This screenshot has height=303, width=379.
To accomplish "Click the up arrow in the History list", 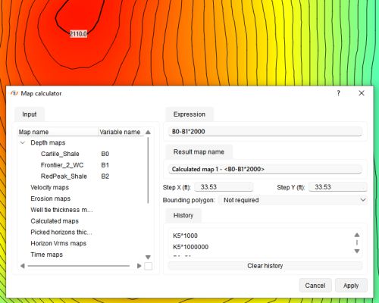I will 357,235.
